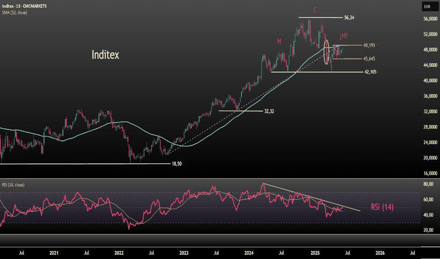
Task: Click the 49,195 level price label
Action: (x=369, y=45)
